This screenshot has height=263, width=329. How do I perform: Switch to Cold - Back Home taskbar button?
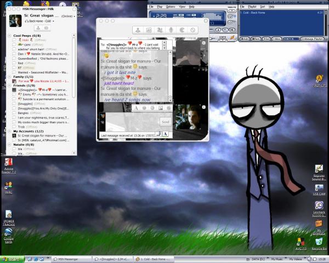[154, 259]
